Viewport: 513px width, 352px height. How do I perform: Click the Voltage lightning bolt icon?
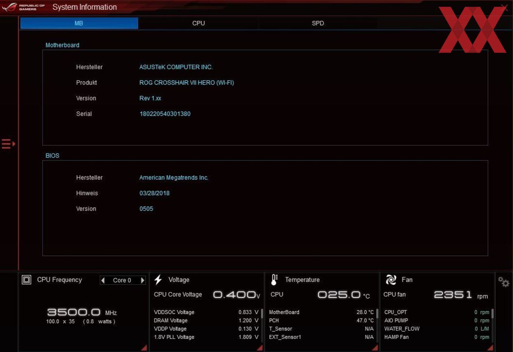click(158, 279)
